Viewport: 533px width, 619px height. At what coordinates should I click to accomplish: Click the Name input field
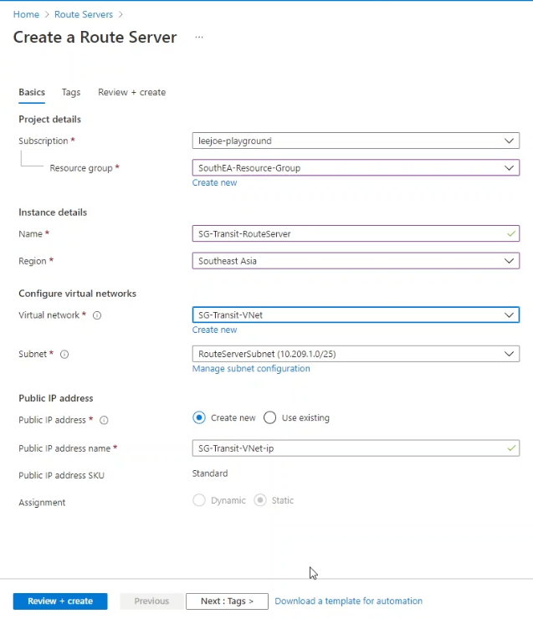[356, 233]
